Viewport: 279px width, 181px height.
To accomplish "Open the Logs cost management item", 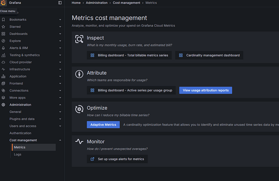I will tap(18, 154).
